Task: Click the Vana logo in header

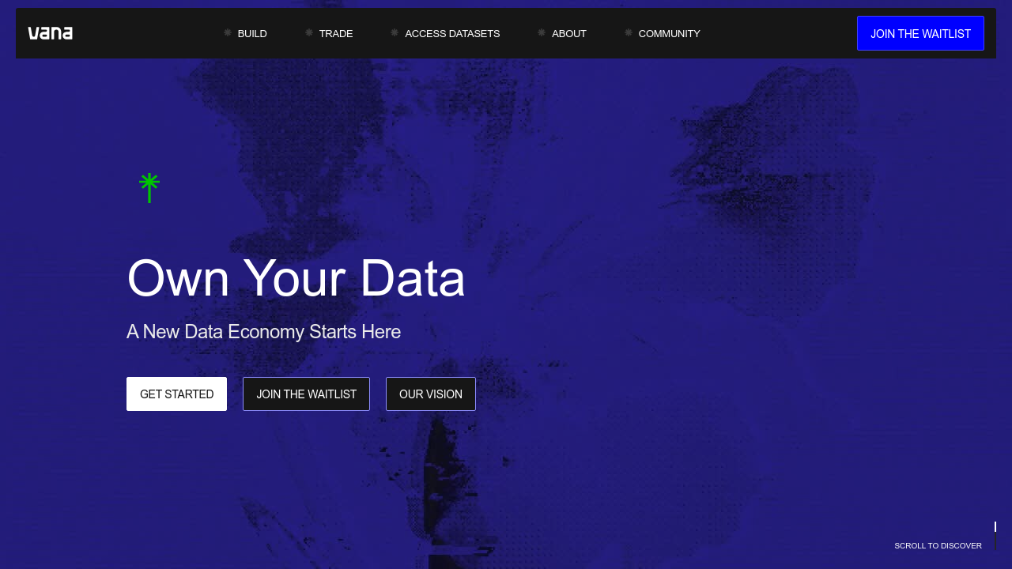Action: (51, 33)
